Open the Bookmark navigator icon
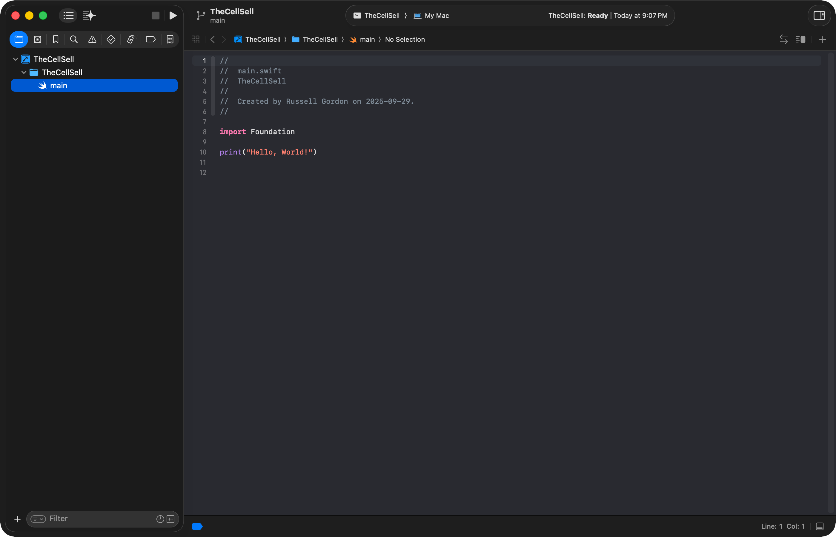The width and height of the screenshot is (836, 537). coord(56,39)
